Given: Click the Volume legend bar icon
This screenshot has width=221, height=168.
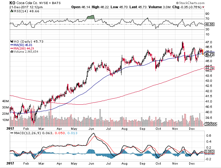Looking at the screenshot, I should pyautogui.click(x=11, y=51).
